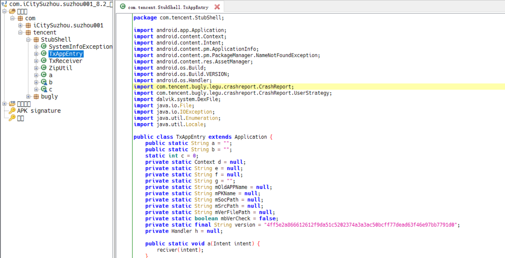Click the APK file icon at tree root
Image resolution: width=505 pixels, height=258 pixels.
4,4
